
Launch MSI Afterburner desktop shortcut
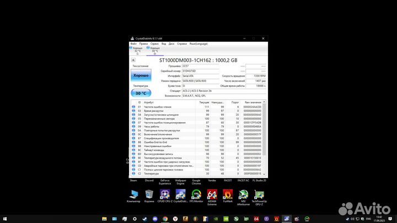(243, 197)
